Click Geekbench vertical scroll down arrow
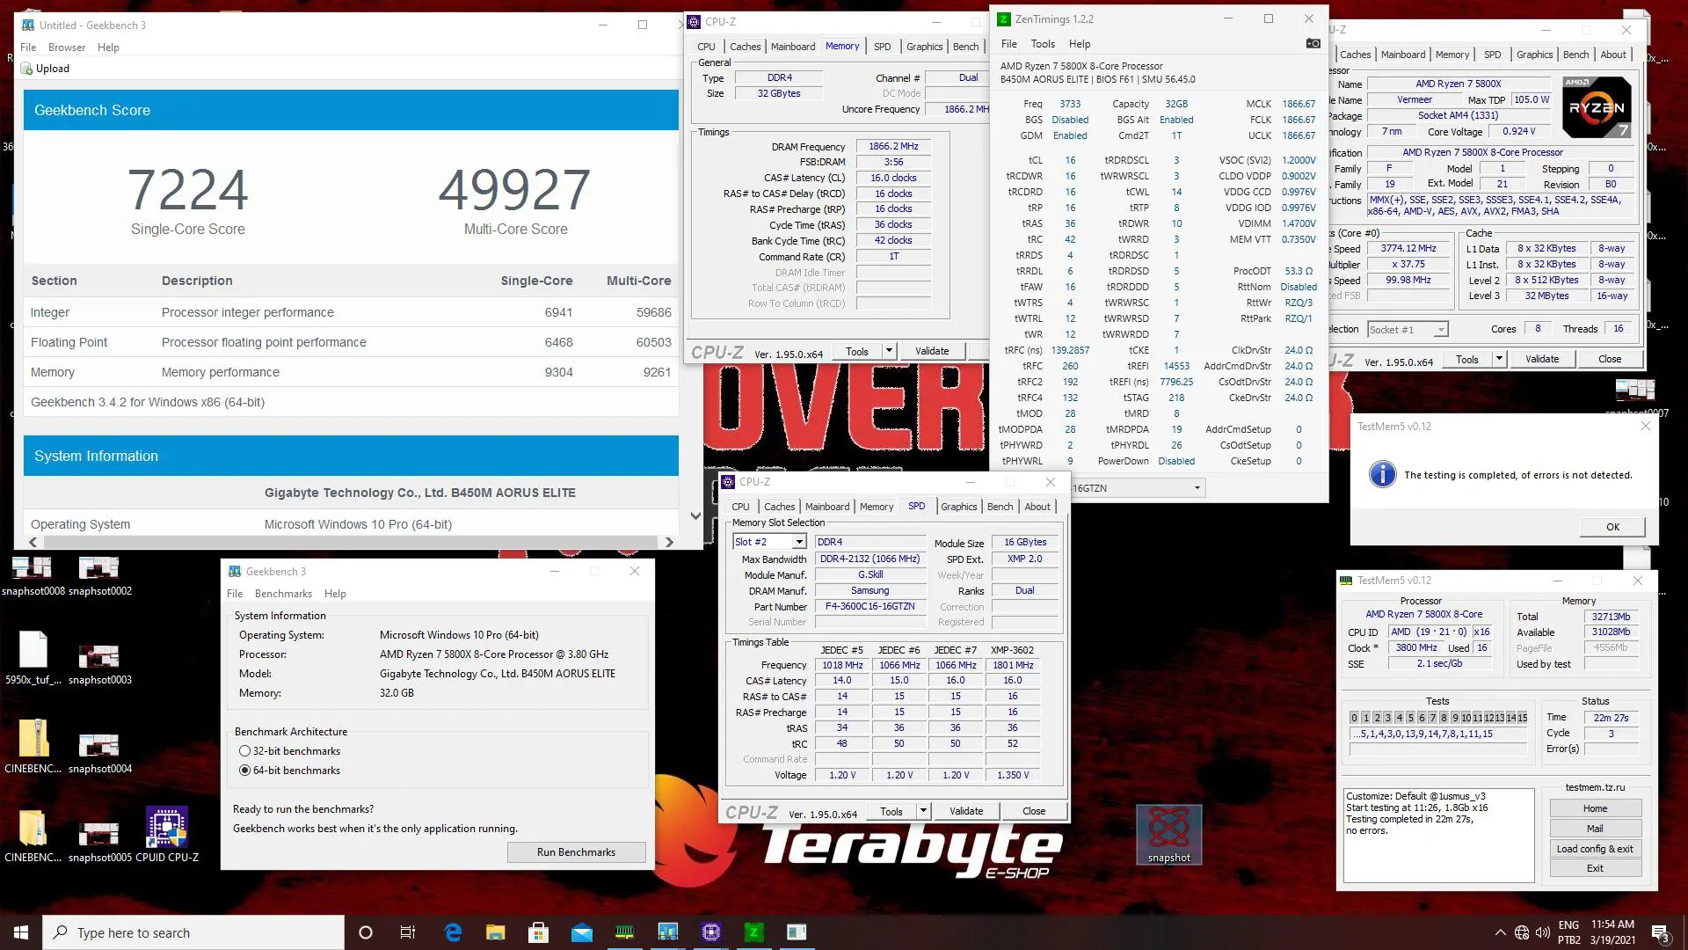The height and width of the screenshot is (950, 1688). (695, 516)
